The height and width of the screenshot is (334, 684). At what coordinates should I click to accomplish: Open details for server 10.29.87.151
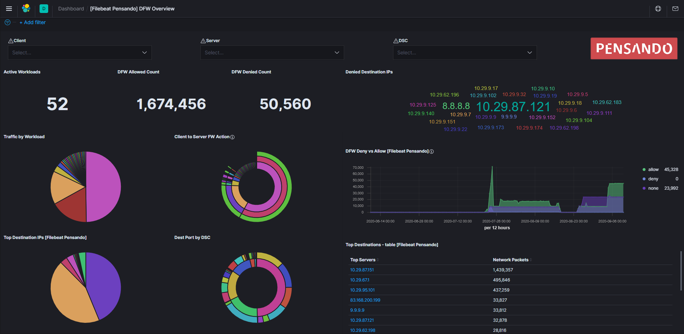(x=362, y=270)
